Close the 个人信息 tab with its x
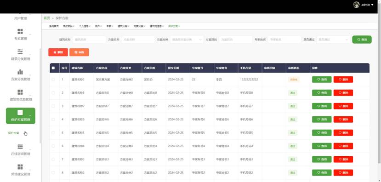 (x=90, y=26)
